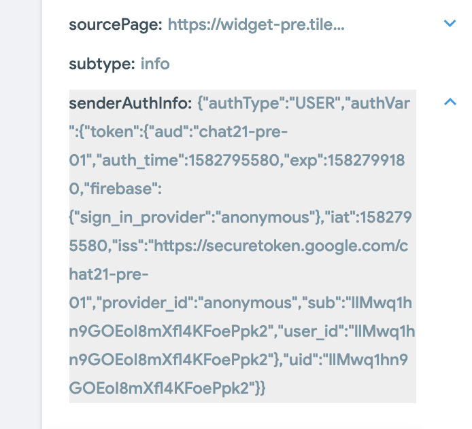Click the final GOEol8mXfl4KFoePpk2 closing line
472x429 pixels.
pyautogui.click(x=167, y=388)
